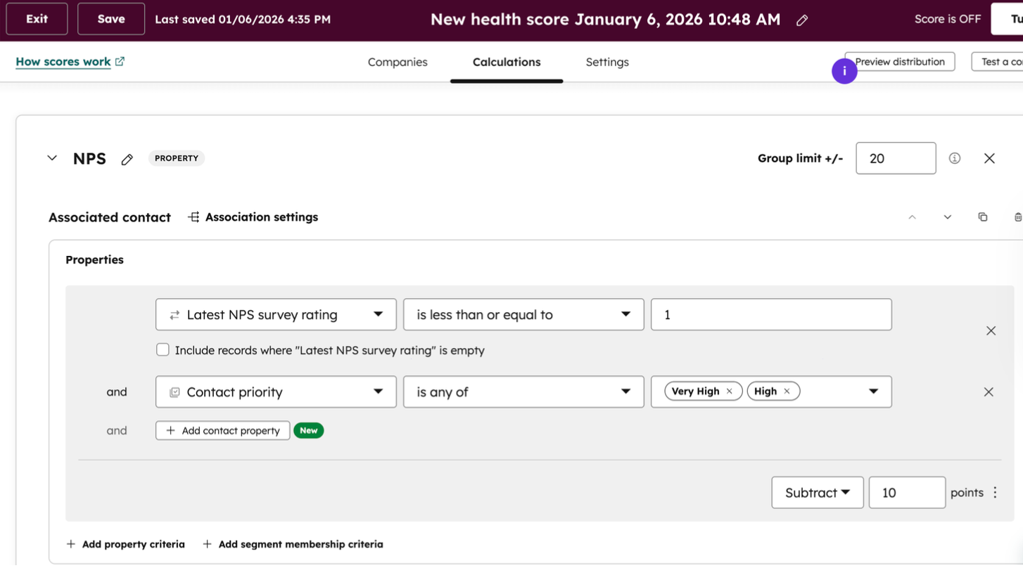Viewport: 1023px width, 568px height.
Task: Remove the NPS group with X icon
Action: tap(989, 158)
